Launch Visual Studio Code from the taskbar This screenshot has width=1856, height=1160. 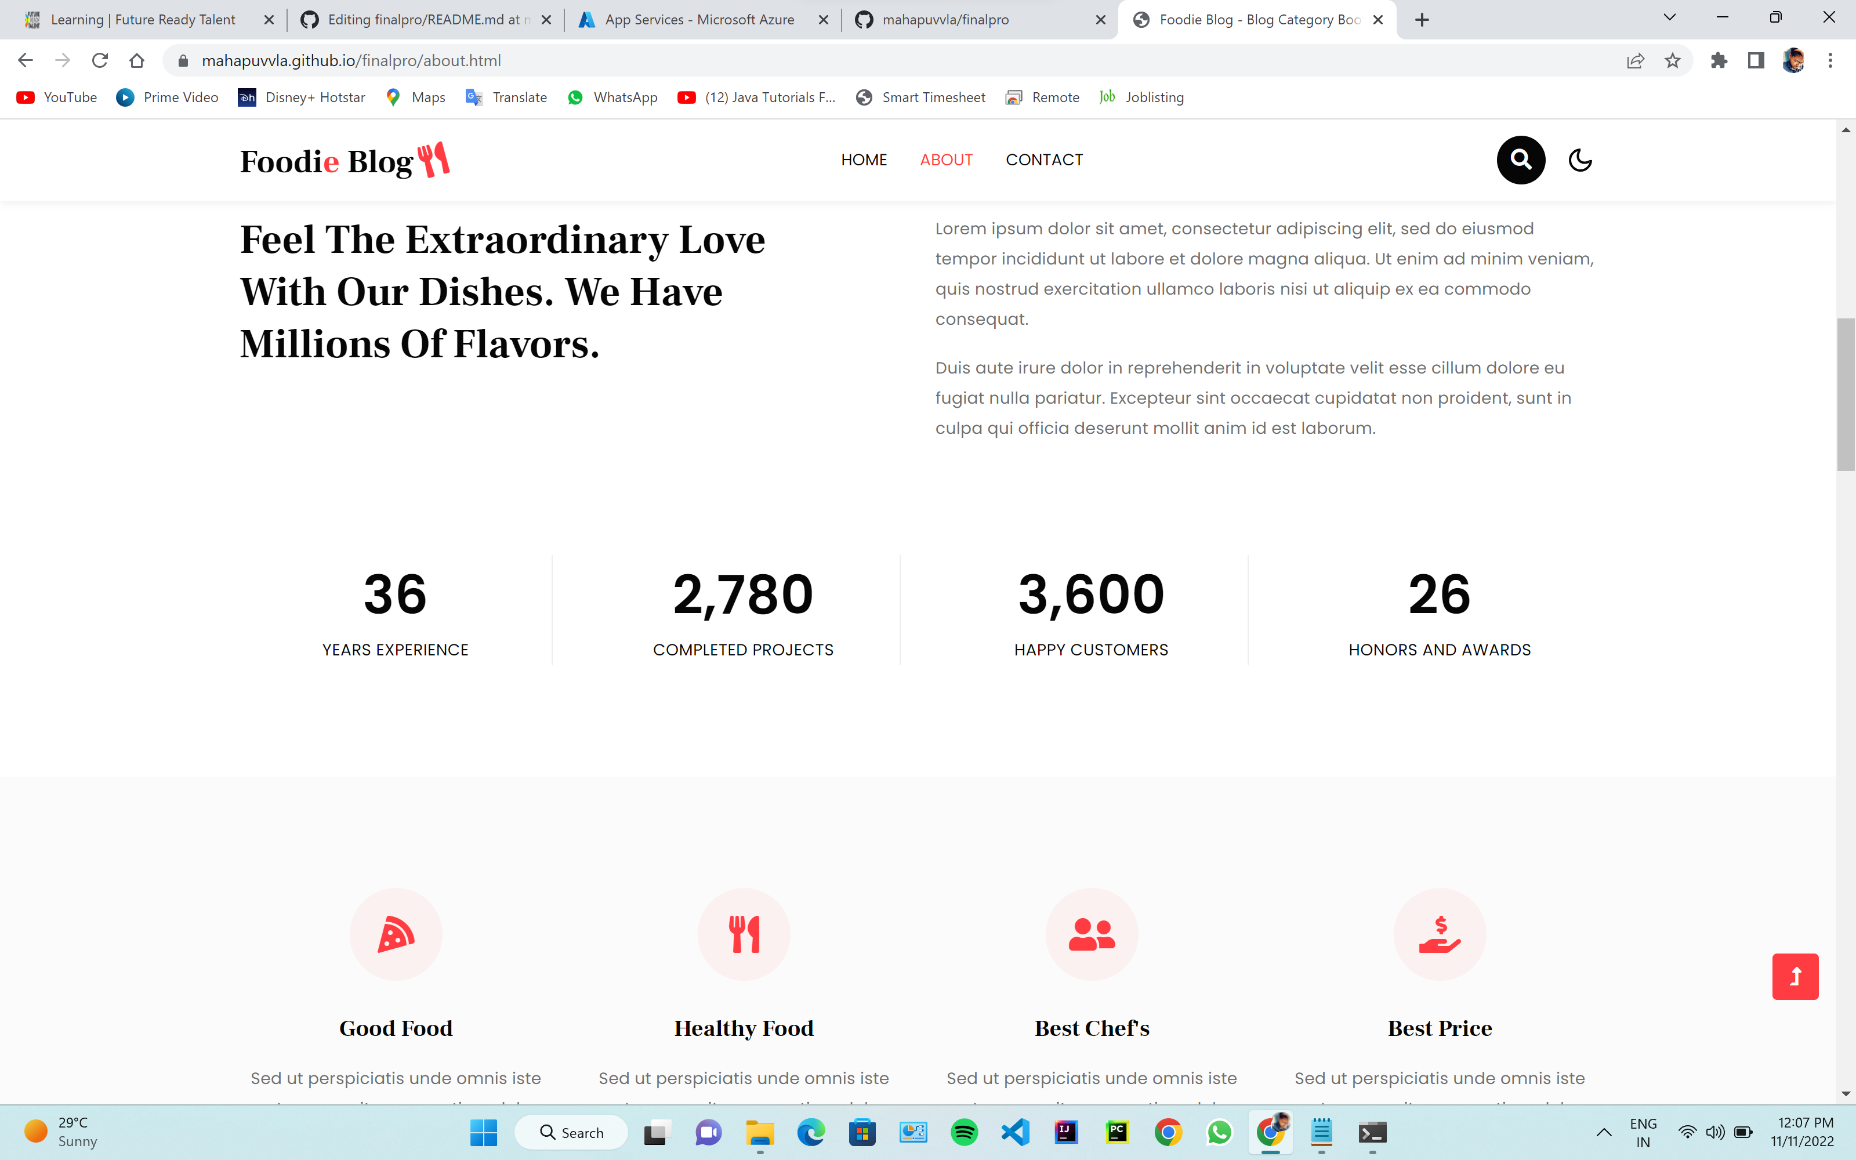pos(1014,1132)
